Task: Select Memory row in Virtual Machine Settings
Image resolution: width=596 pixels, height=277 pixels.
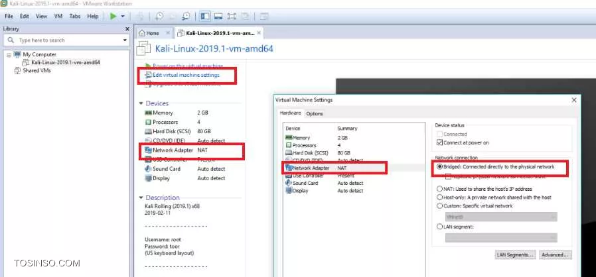Action: coord(354,138)
